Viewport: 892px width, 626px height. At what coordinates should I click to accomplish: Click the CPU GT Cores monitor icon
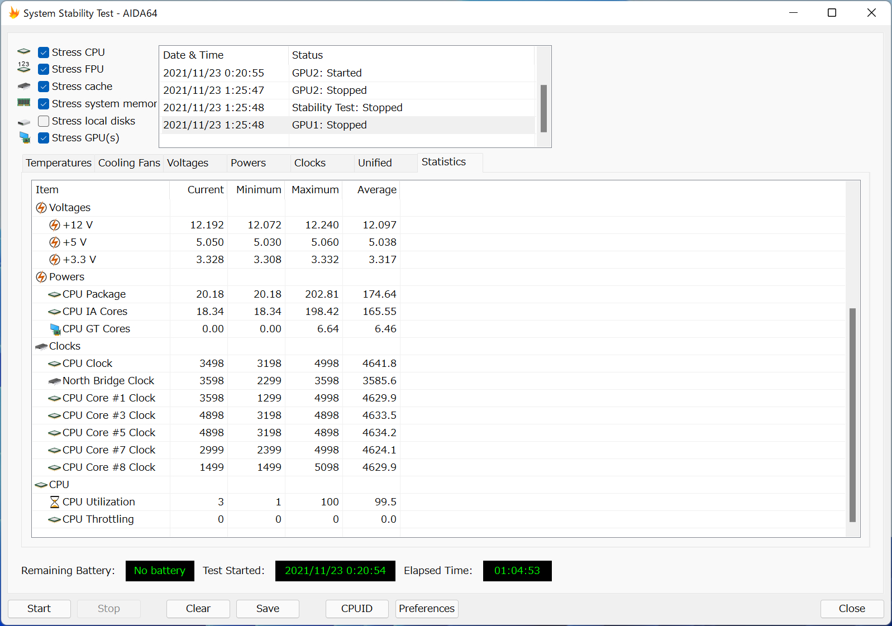[55, 329]
